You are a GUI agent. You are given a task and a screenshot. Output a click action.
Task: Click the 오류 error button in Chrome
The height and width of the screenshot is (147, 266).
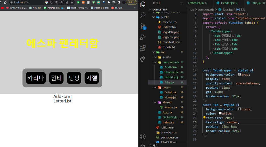click(132, 2)
